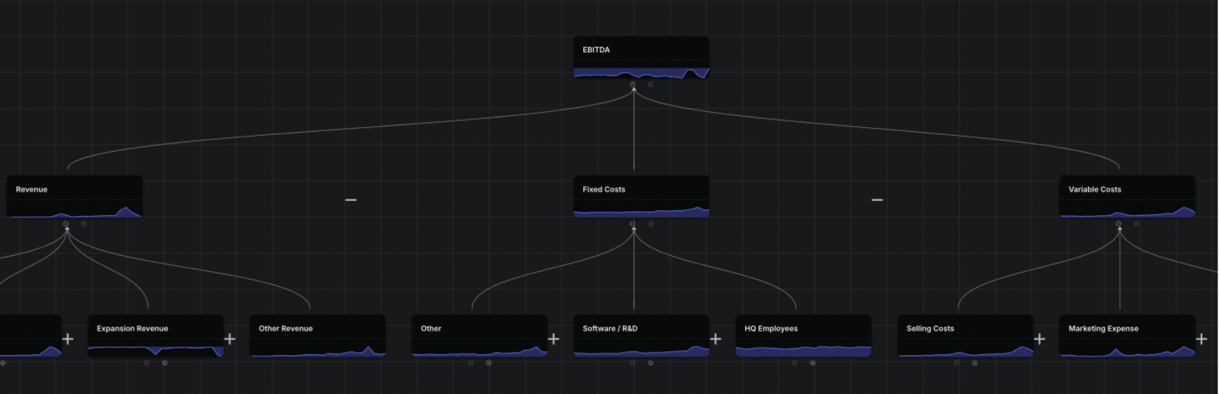
Task: Click the plus circle under HQ Employees
Action: click(x=812, y=363)
